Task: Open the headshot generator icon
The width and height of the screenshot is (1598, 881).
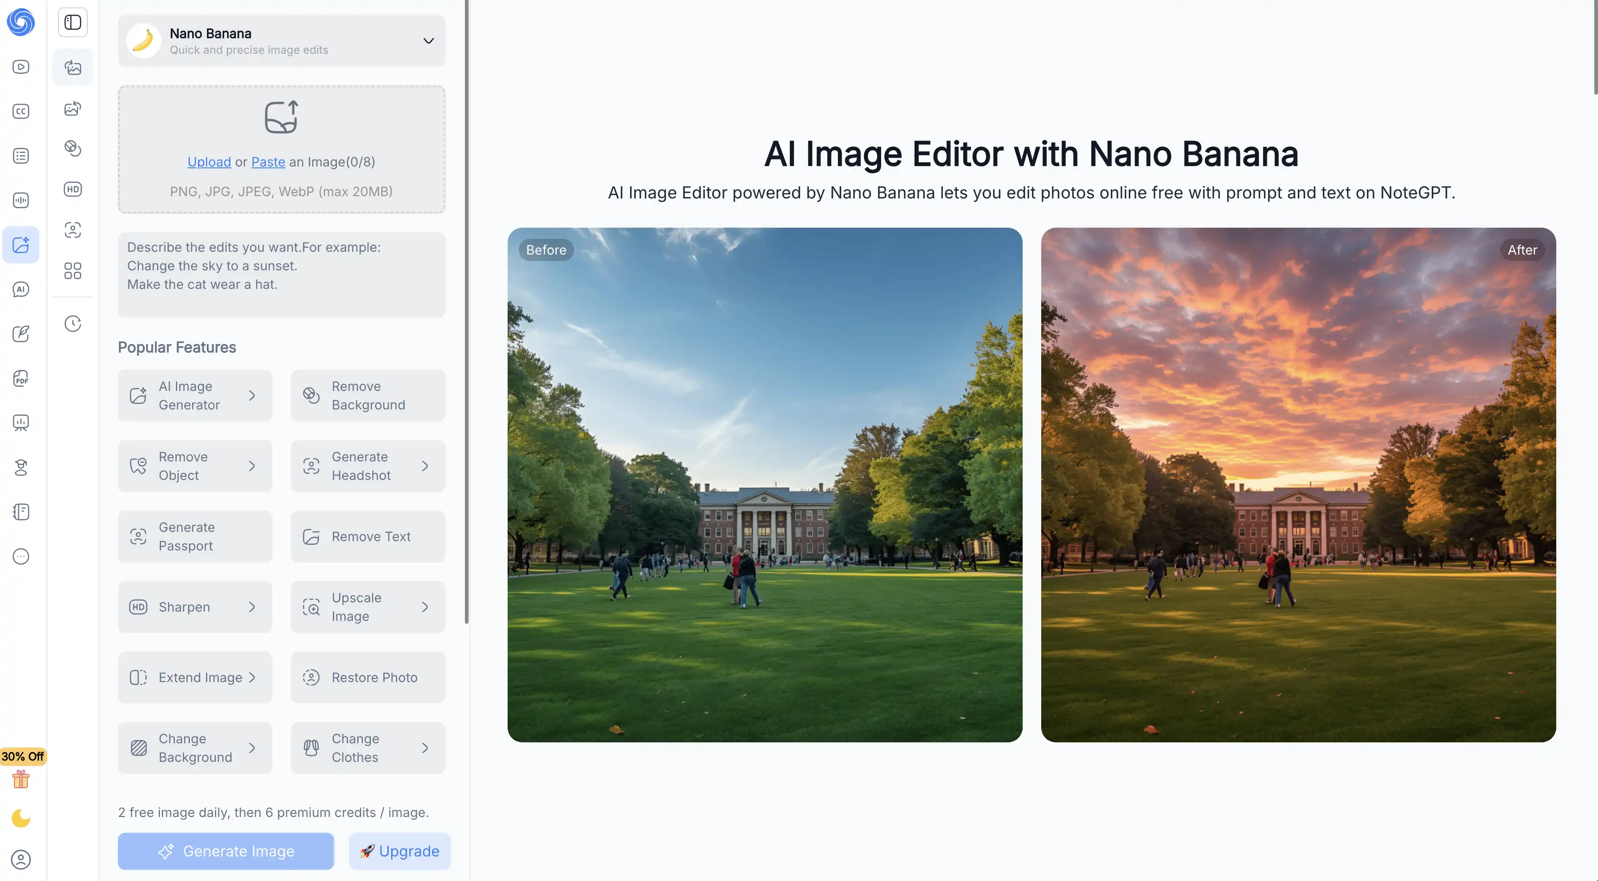Action: pyautogui.click(x=72, y=230)
